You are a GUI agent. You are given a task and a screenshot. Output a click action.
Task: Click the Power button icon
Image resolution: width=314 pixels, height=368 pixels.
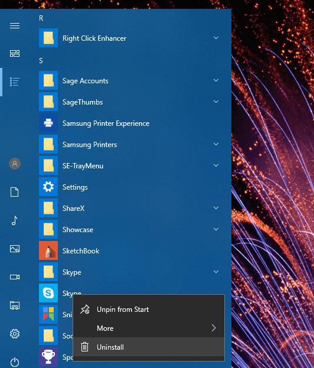(15, 362)
